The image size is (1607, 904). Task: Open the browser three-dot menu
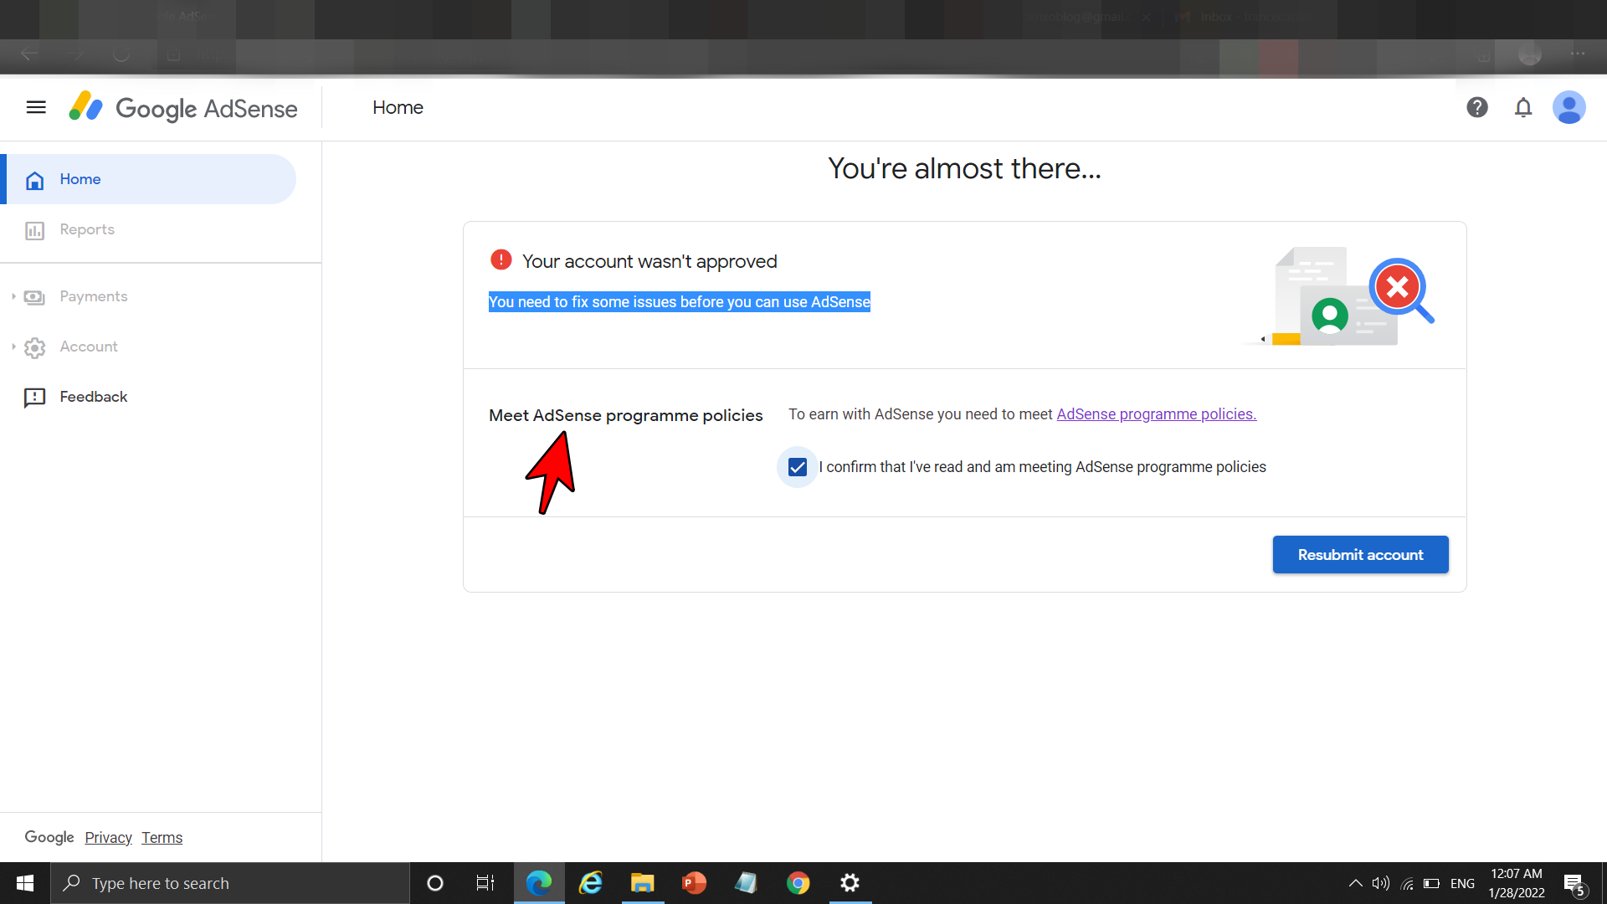point(1578,54)
